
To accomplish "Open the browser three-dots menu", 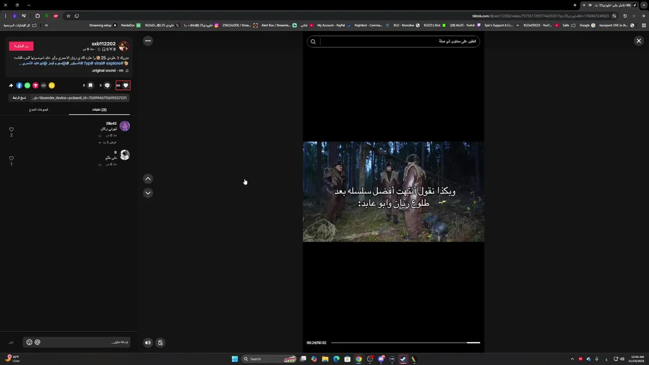I will click(x=6, y=16).
